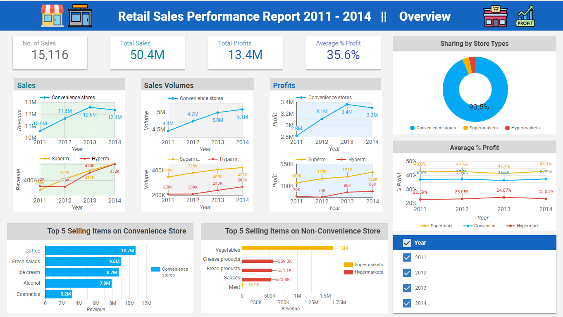
Task: Click the Retail Sales Performance Report title
Action: point(245,16)
